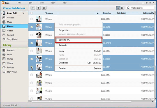This screenshot has width=157, height=108.
Task: Uncheck the box for 002.jpg
Action: pos(32,27)
